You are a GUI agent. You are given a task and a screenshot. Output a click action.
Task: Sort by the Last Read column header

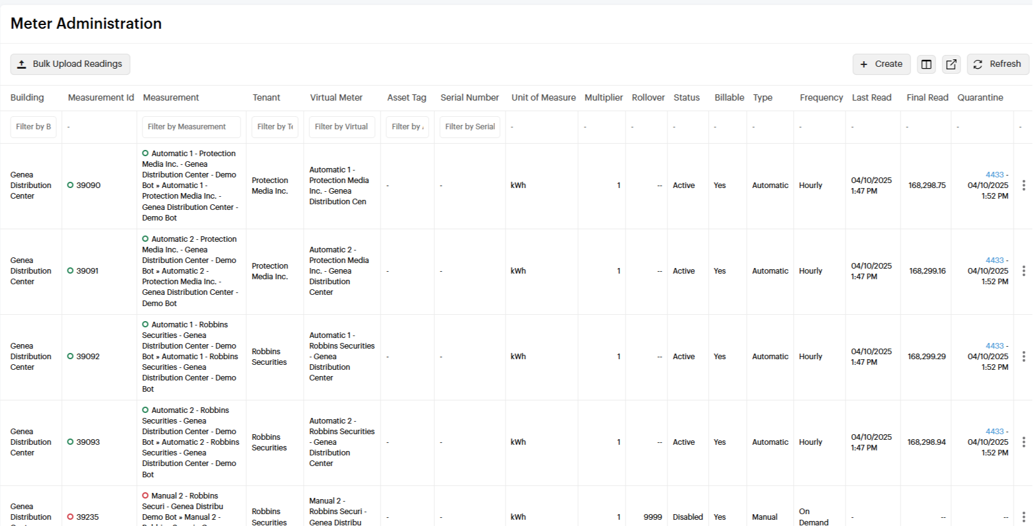pos(871,97)
